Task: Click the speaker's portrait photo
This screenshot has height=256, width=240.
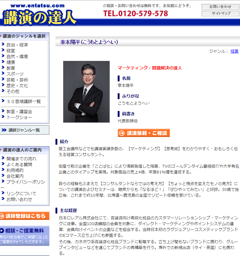Action: (86, 91)
